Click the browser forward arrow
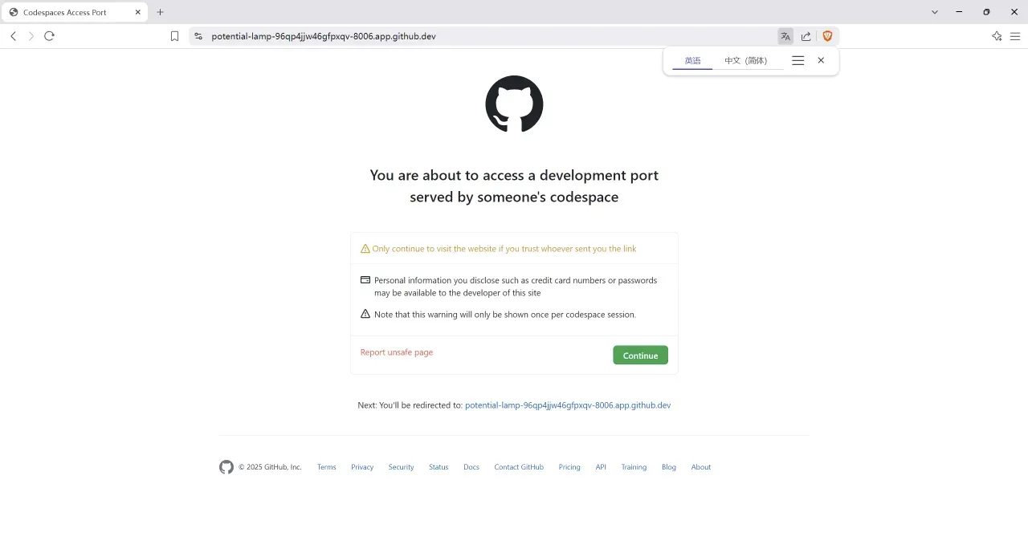Viewport: 1028px width, 549px height. coord(31,36)
